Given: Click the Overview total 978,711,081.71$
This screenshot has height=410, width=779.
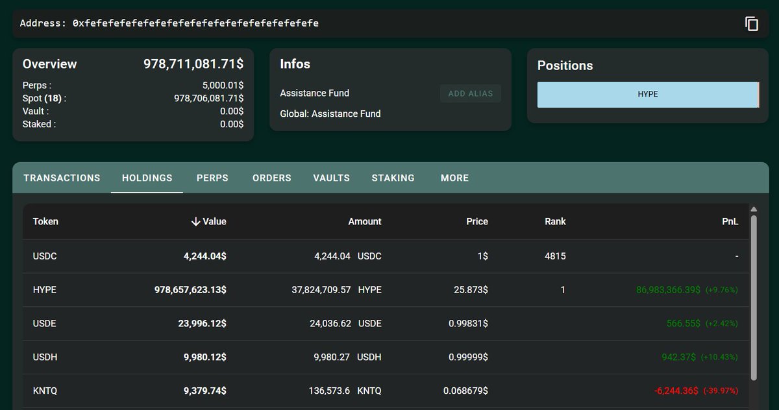Looking at the screenshot, I should 193,64.
